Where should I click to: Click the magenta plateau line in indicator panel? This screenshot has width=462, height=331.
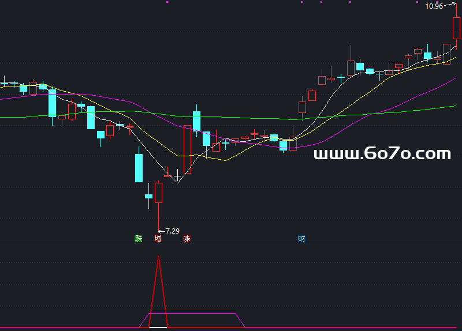(192, 313)
